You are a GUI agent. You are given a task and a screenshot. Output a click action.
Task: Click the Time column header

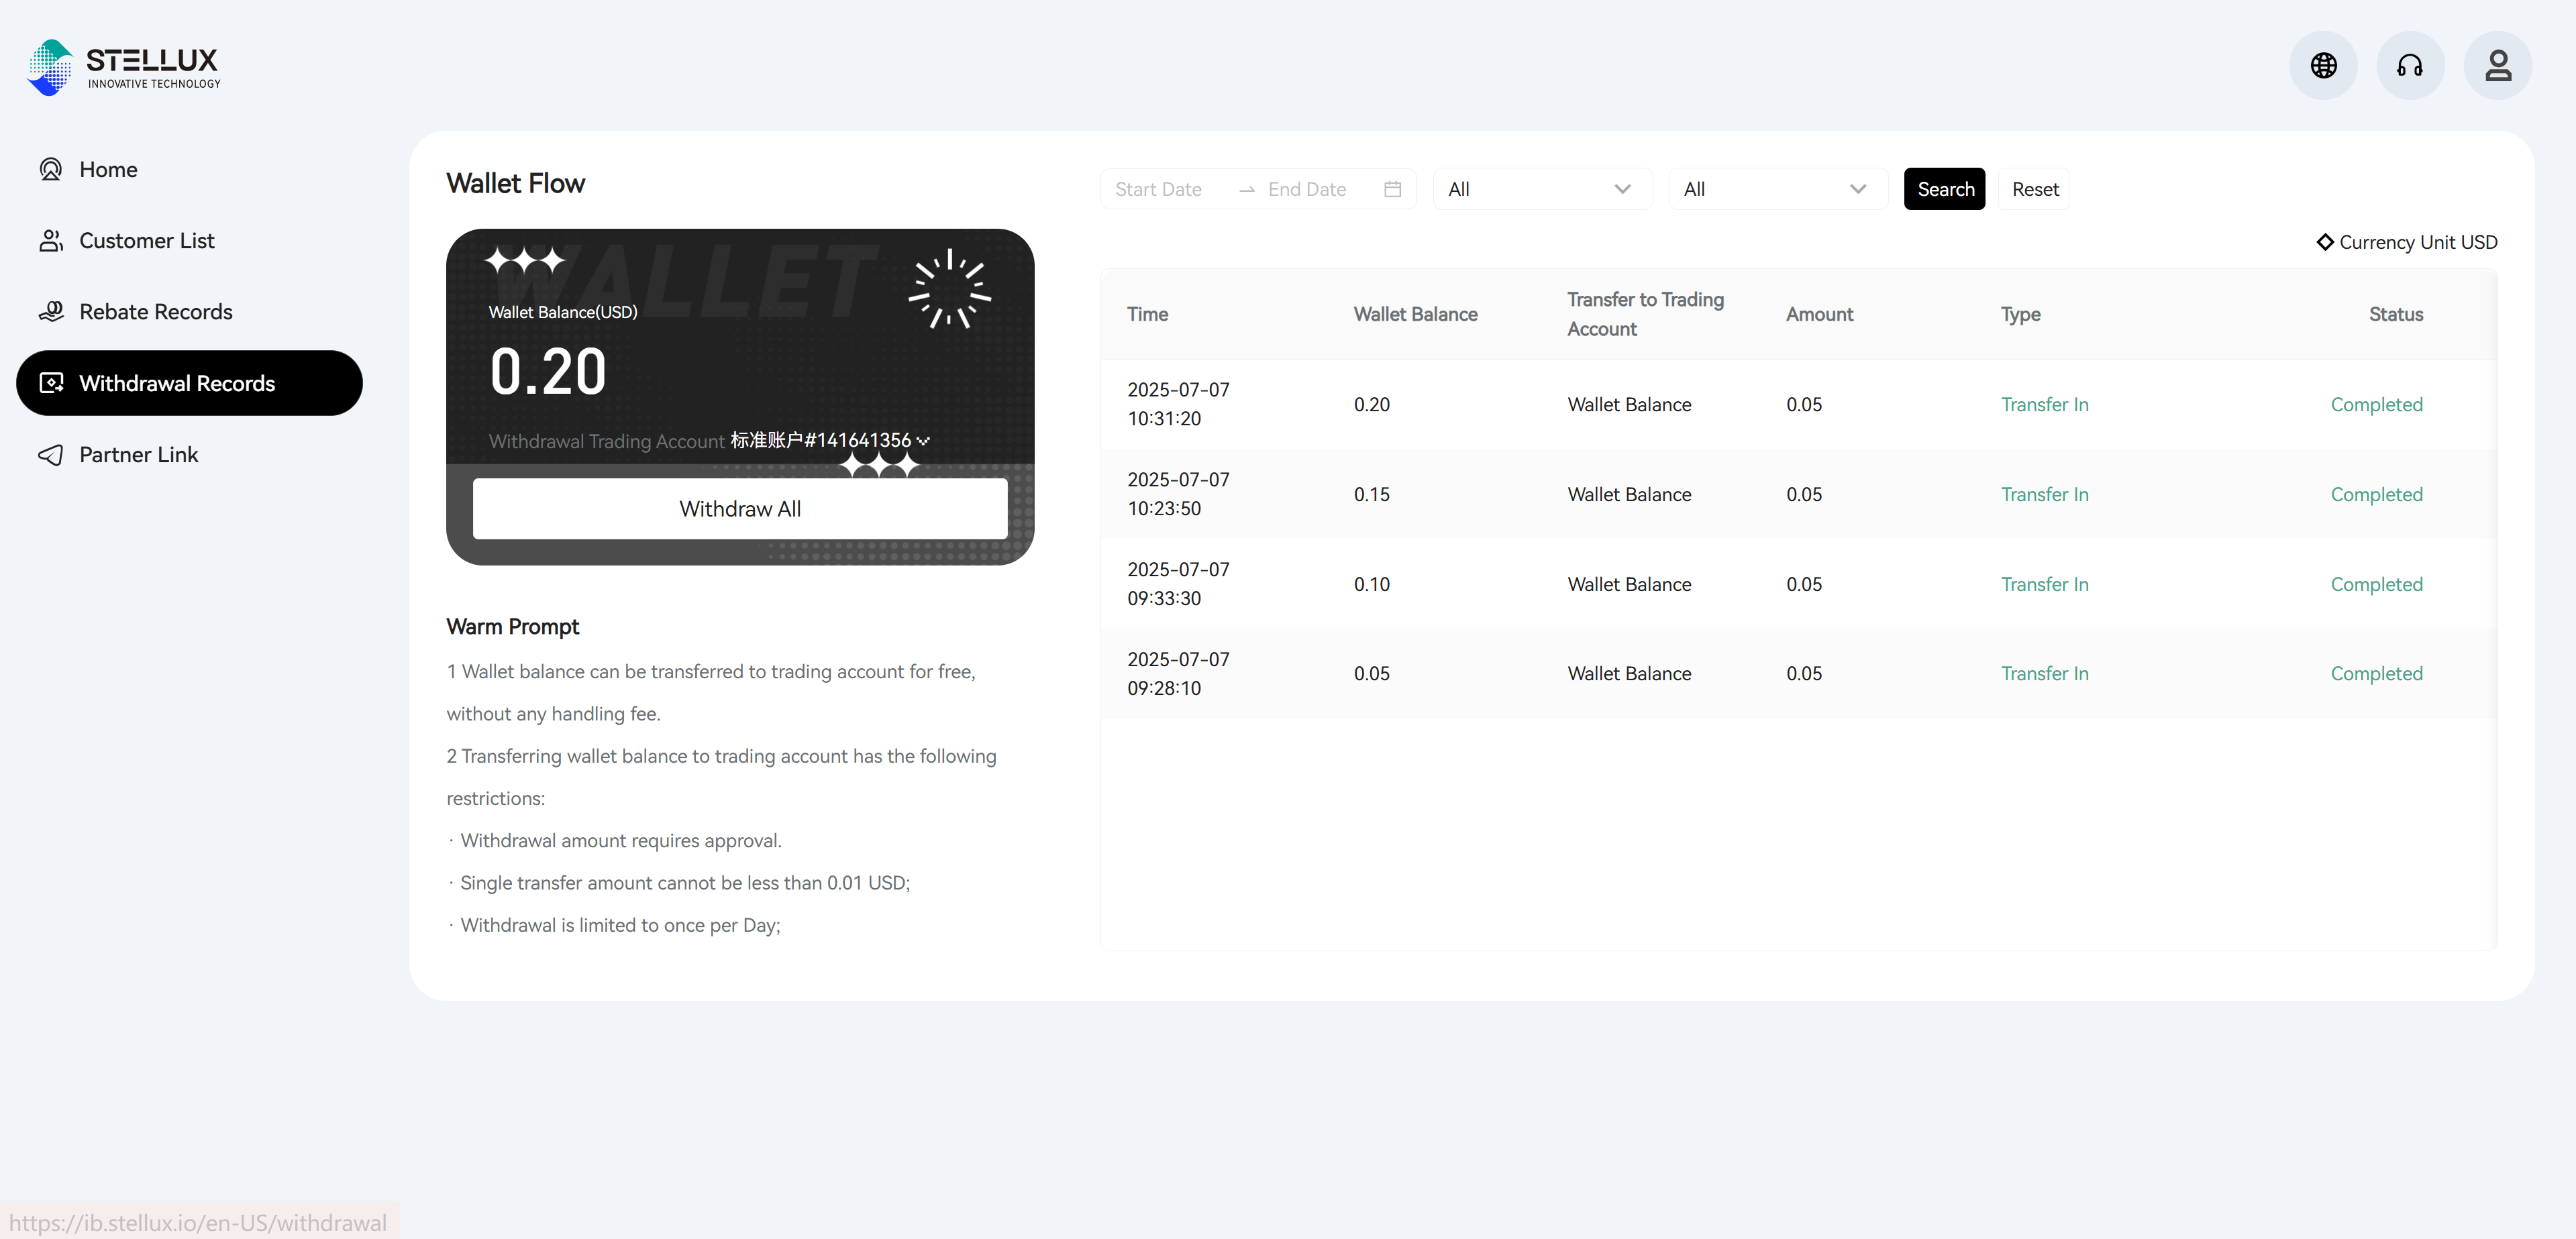[1147, 314]
